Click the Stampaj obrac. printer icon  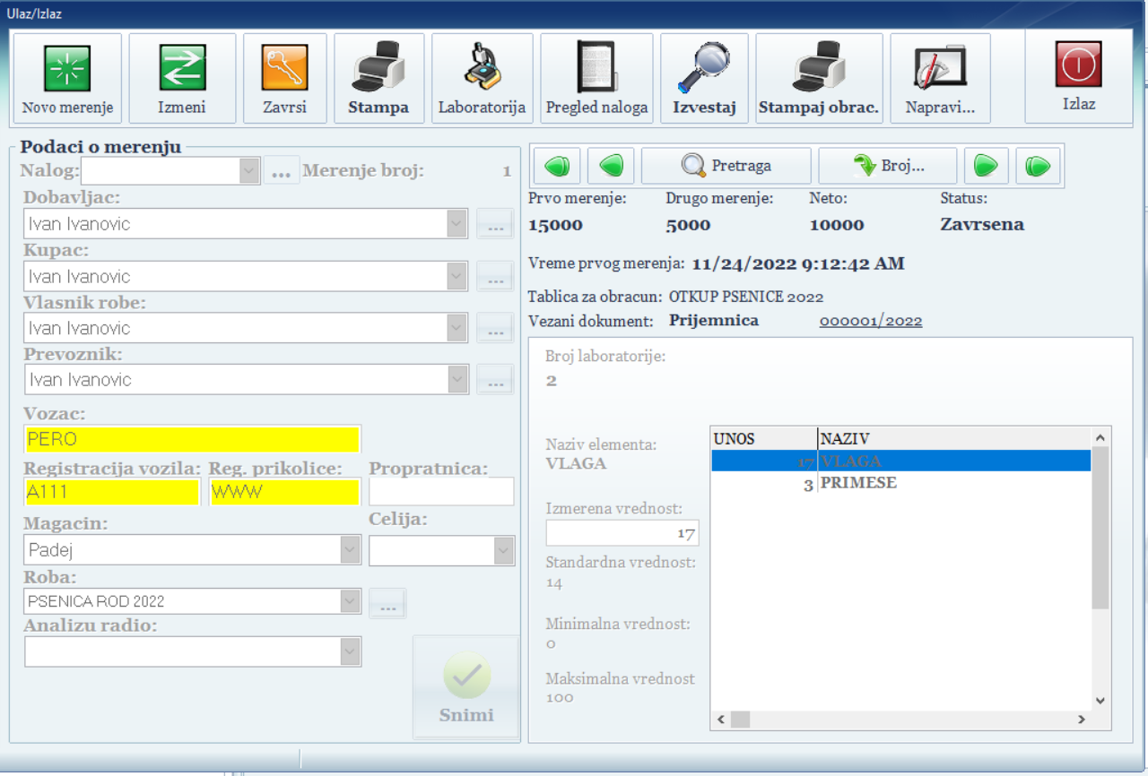(x=818, y=69)
